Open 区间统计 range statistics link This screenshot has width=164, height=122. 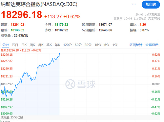(x=136, y=45)
